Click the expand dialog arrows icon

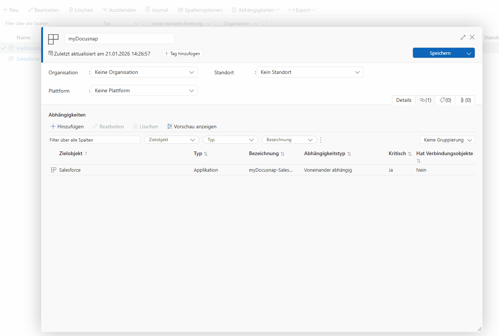(x=463, y=37)
